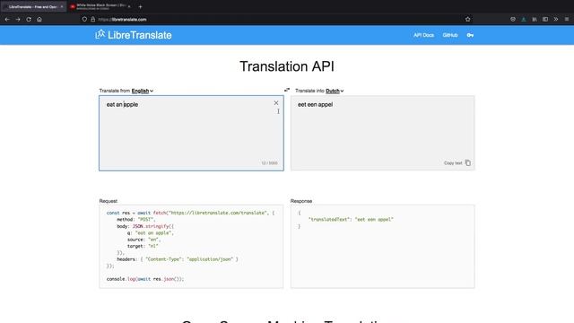Image resolution: width=574 pixels, height=323 pixels.
Task: Close the LibreTranslate tab
Action: coord(62,6)
